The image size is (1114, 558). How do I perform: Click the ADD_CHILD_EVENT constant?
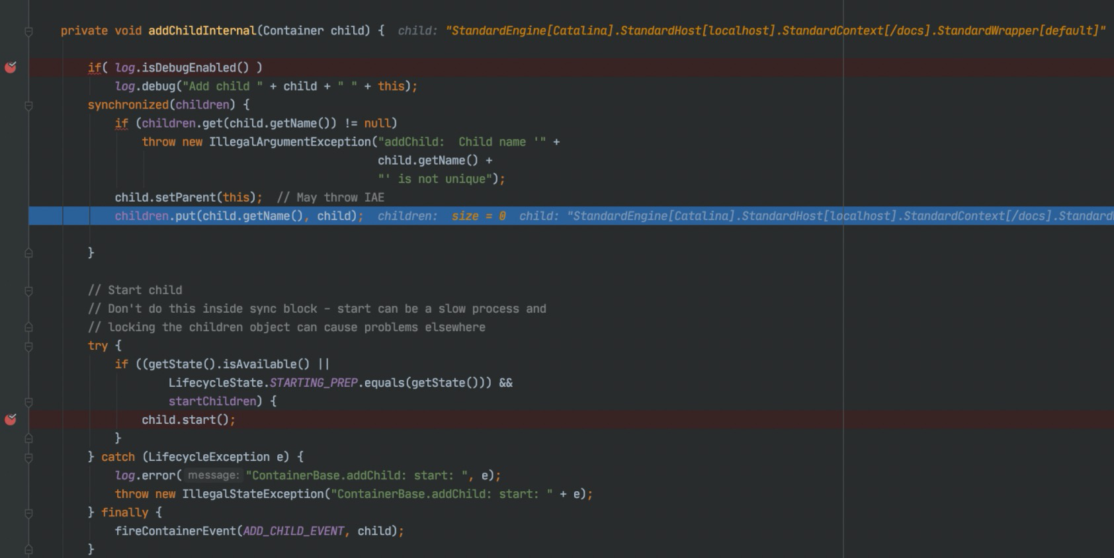[294, 530]
